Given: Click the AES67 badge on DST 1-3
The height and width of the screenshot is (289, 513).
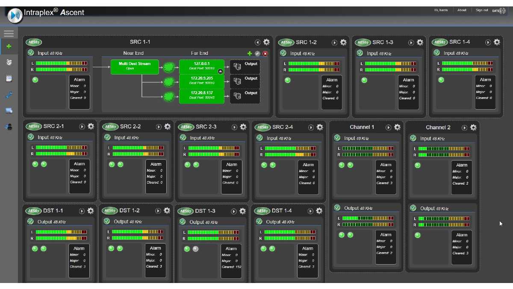Looking at the screenshot, I should click(186, 211).
